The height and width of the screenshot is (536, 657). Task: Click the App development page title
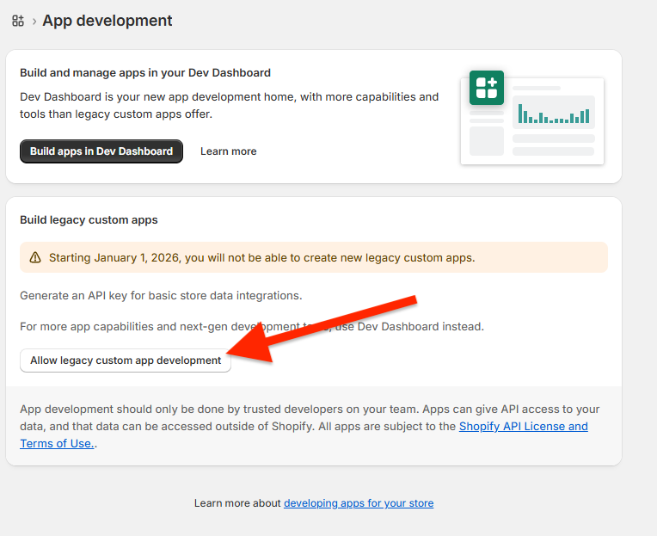tap(107, 21)
